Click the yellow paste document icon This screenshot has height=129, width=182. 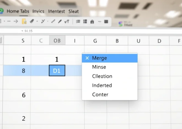pos(24,21)
